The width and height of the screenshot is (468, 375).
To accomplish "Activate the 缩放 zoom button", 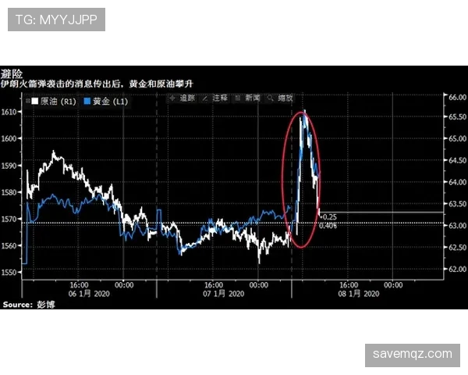I will [280, 98].
